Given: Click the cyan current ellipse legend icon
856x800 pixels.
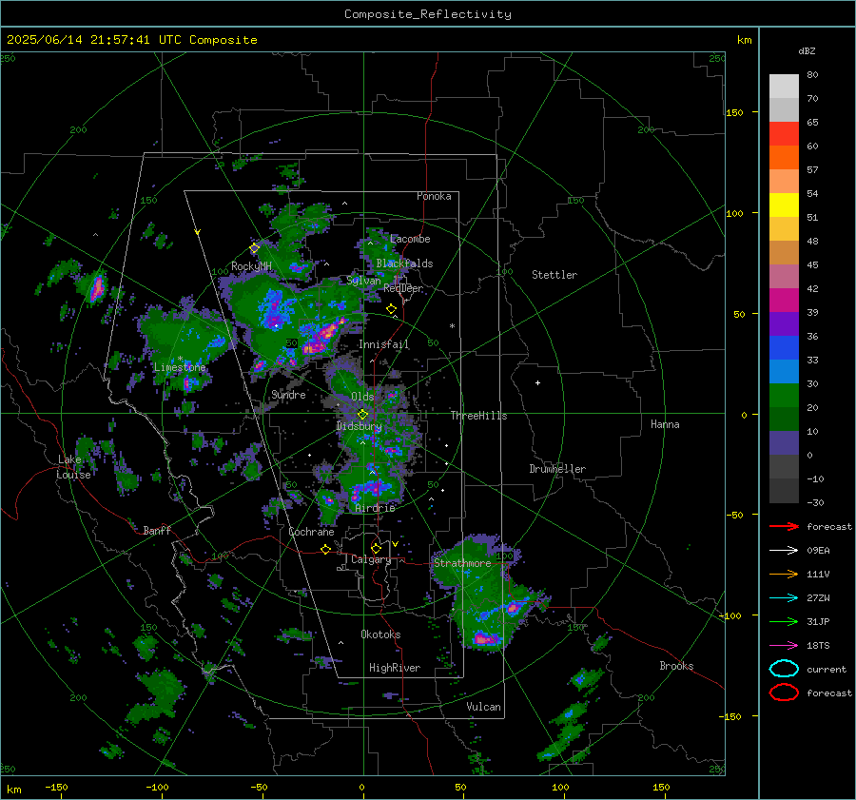Looking at the screenshot, I should point(784,669).
